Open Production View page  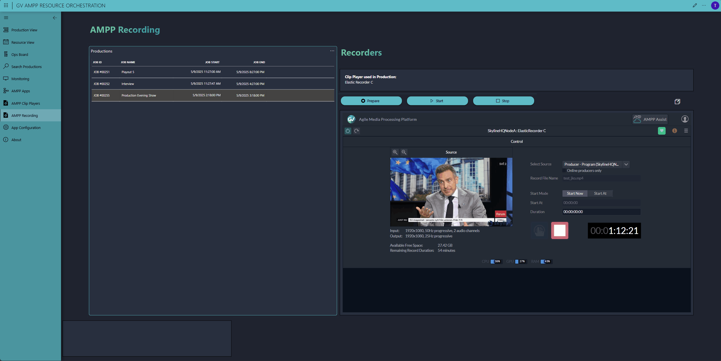tap(31, 30)
